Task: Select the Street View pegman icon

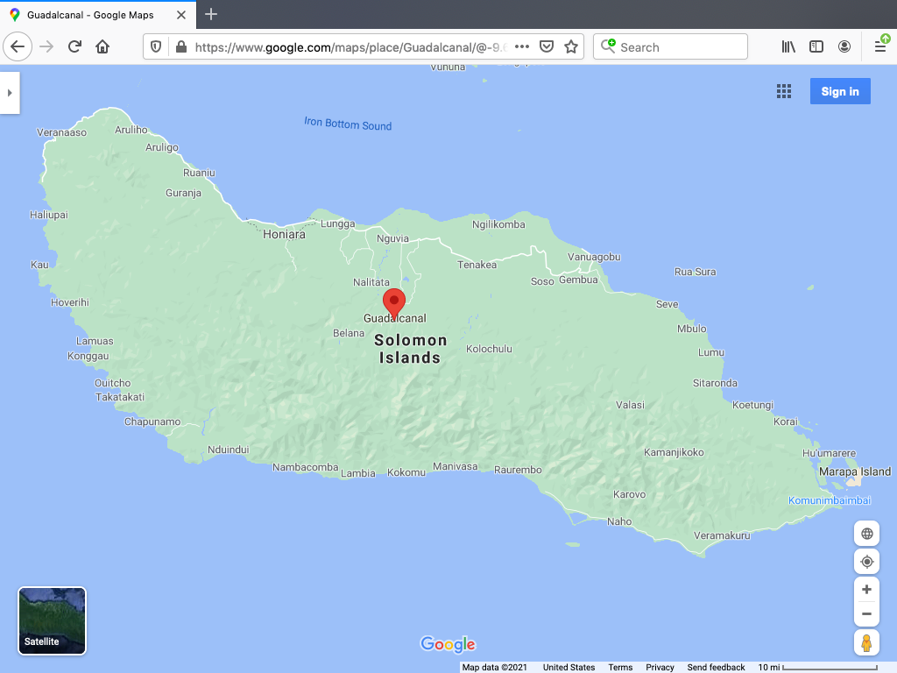Action: coord(866,643)
